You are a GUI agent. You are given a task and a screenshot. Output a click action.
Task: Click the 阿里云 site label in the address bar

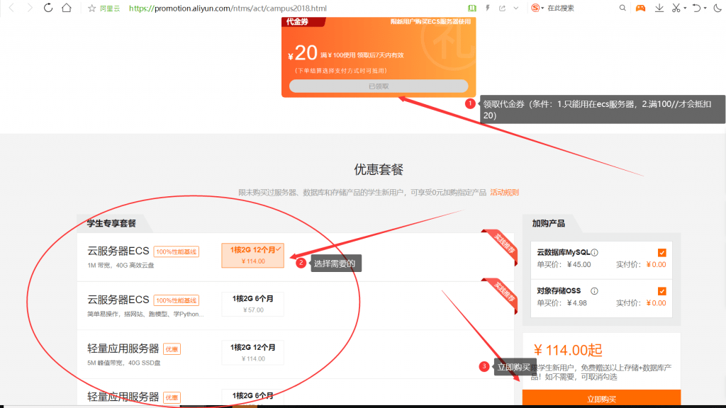click(110, 8)
